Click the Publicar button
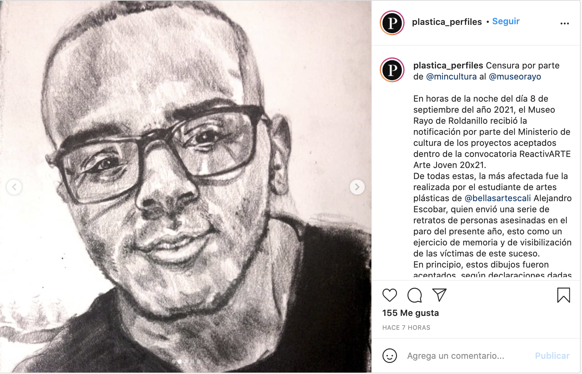Screen dimensions: 582x374 click(552, 356)
